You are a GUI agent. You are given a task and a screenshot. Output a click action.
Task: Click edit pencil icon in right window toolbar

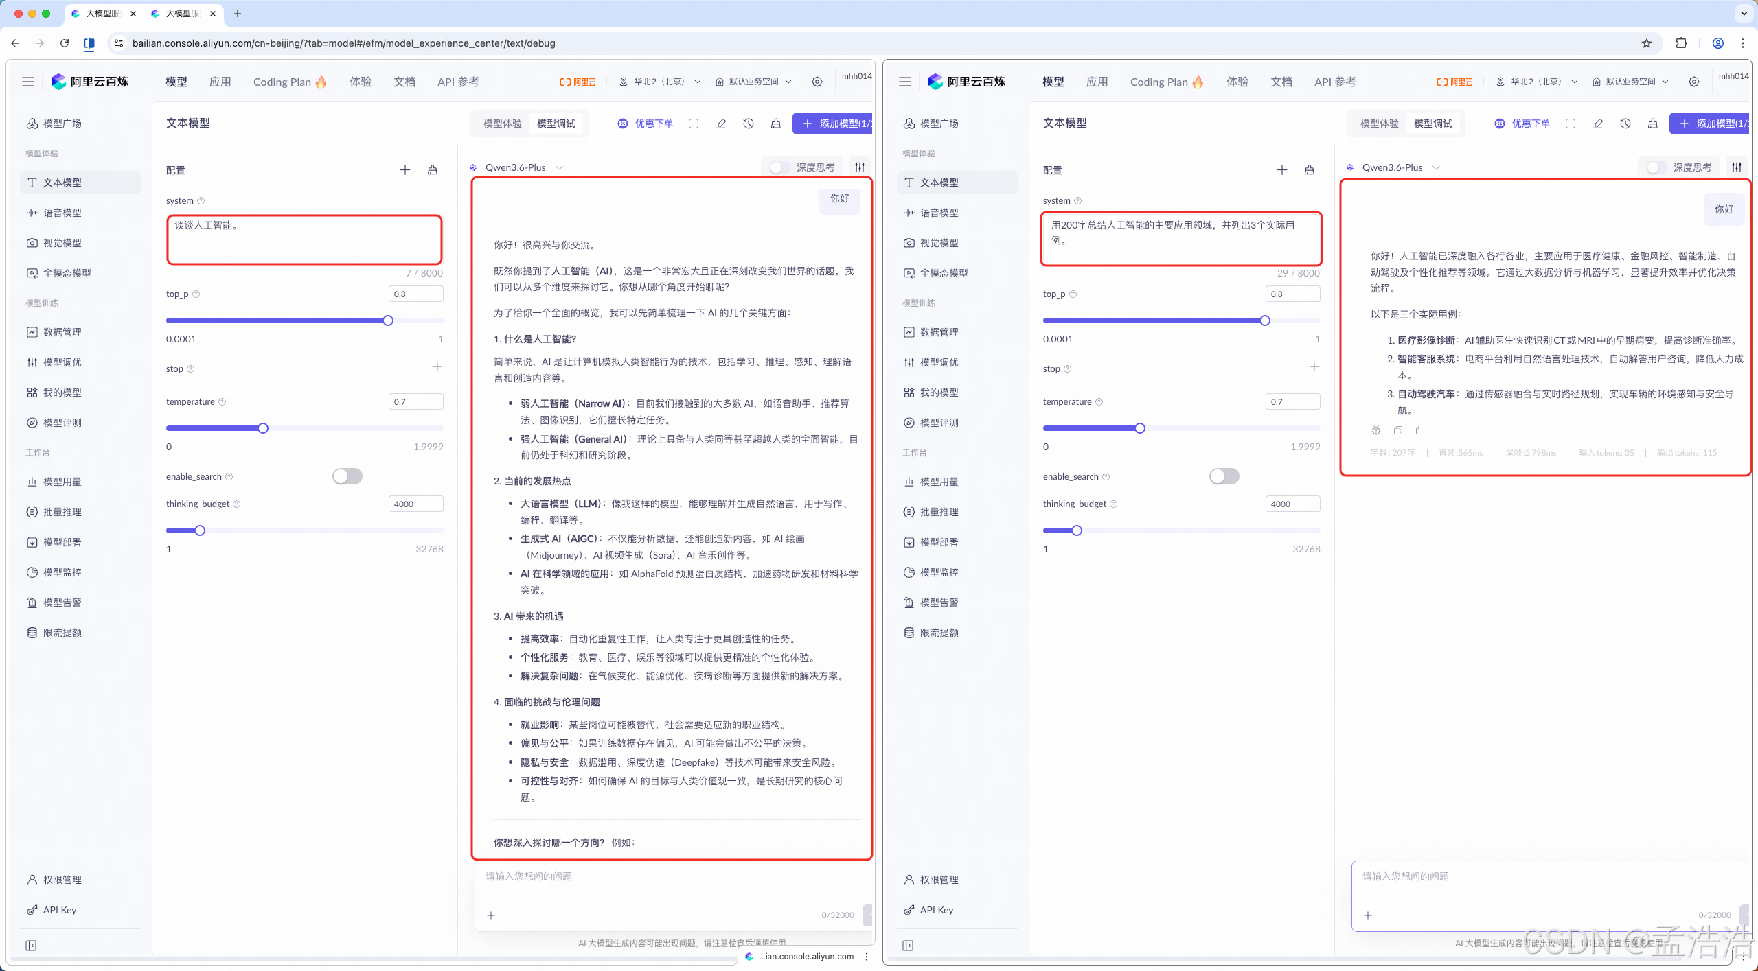click(1598, 124)
